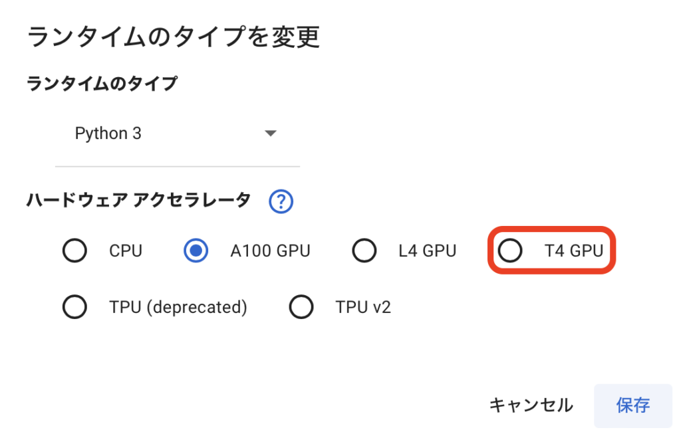This screenshot has height=436, width=681.
Task: Pick the TPU (deprecated) radio button
Action: tap(74, 307)
